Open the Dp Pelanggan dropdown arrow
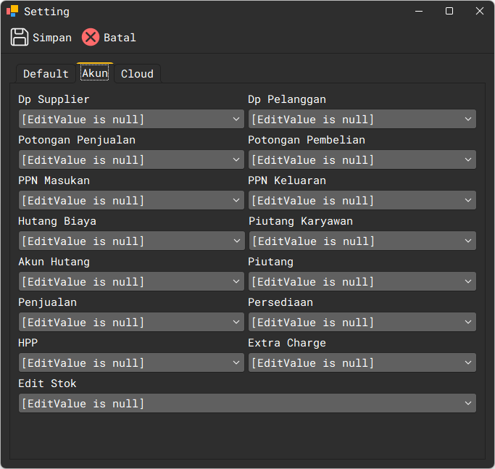Image resolution: width=495 pixels, height=469 pixels. click(x=468, y=120)
